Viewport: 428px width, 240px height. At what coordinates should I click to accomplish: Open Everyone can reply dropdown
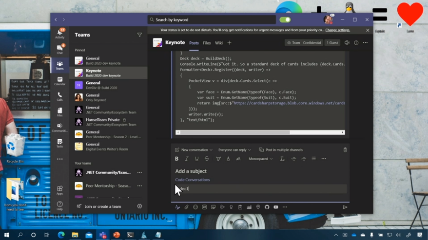(x=234, y=150)
